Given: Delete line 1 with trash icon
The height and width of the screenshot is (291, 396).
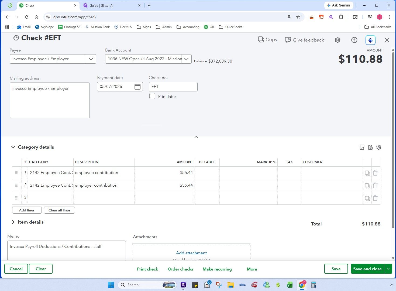Looking at the screenshot, I should click(x=375, y=173).
